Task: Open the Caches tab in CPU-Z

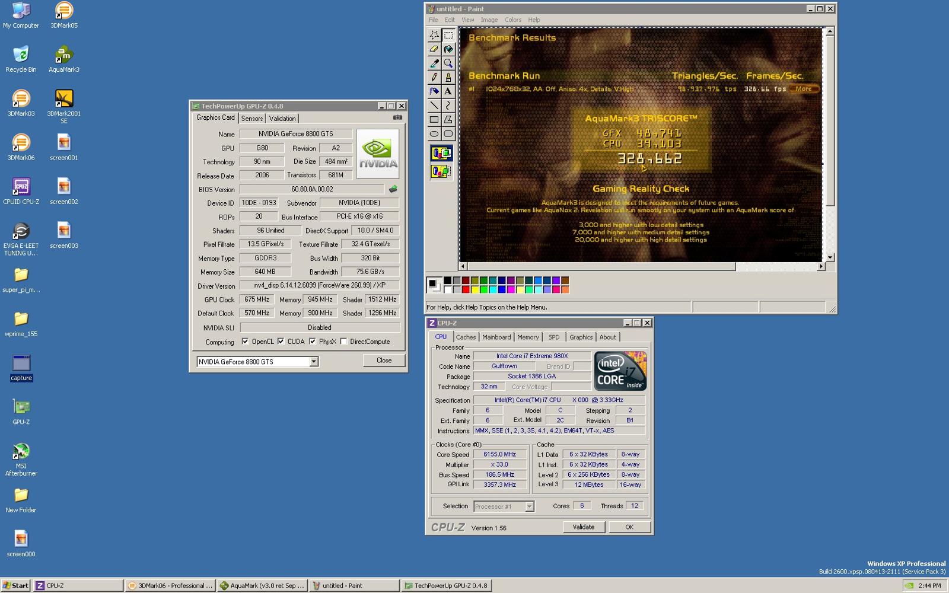Action: [x=466, y=337]
